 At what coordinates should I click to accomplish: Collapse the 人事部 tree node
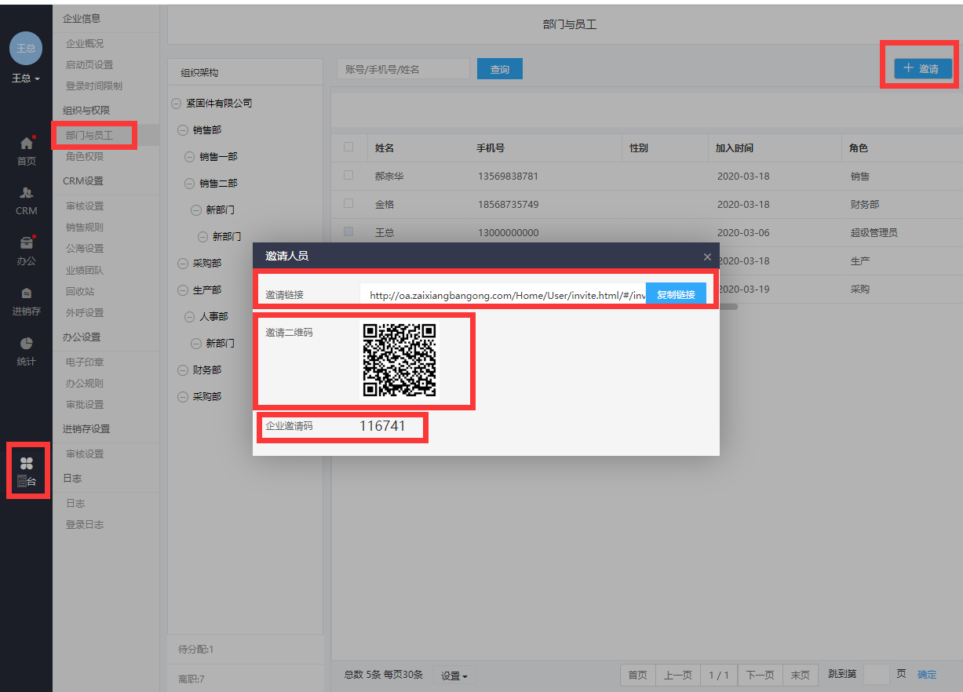(x=189, y=317)
